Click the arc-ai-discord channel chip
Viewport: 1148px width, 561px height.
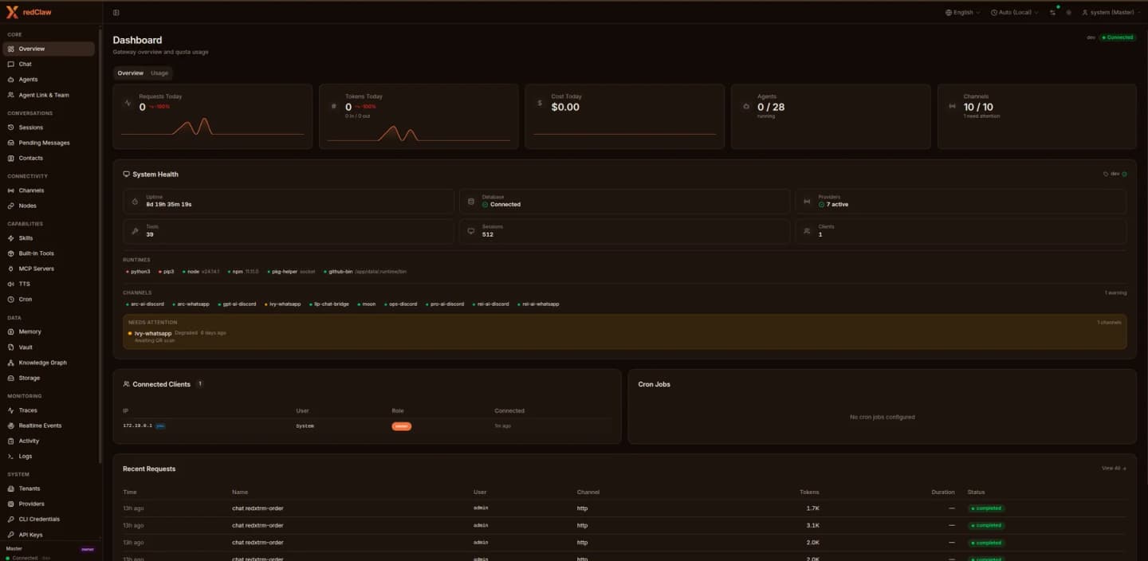145,304
